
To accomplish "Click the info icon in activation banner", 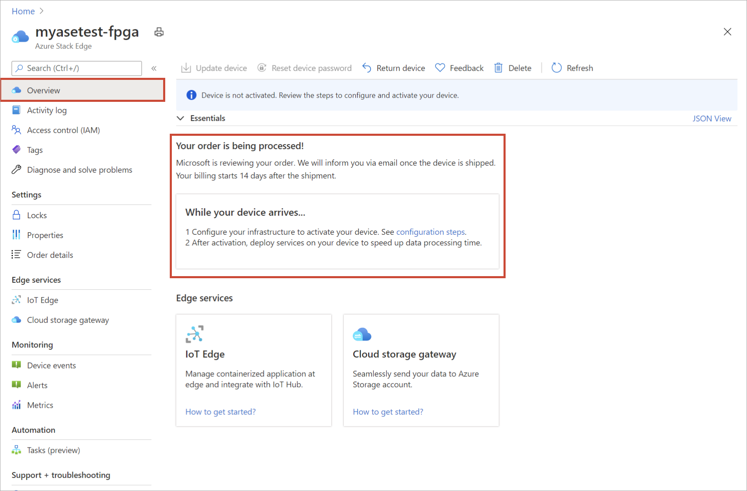I will coord(191,95).
